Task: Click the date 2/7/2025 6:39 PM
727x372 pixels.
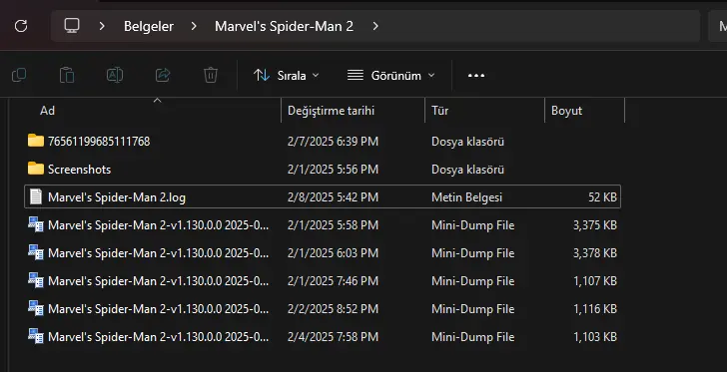Action: click(333, 142)
